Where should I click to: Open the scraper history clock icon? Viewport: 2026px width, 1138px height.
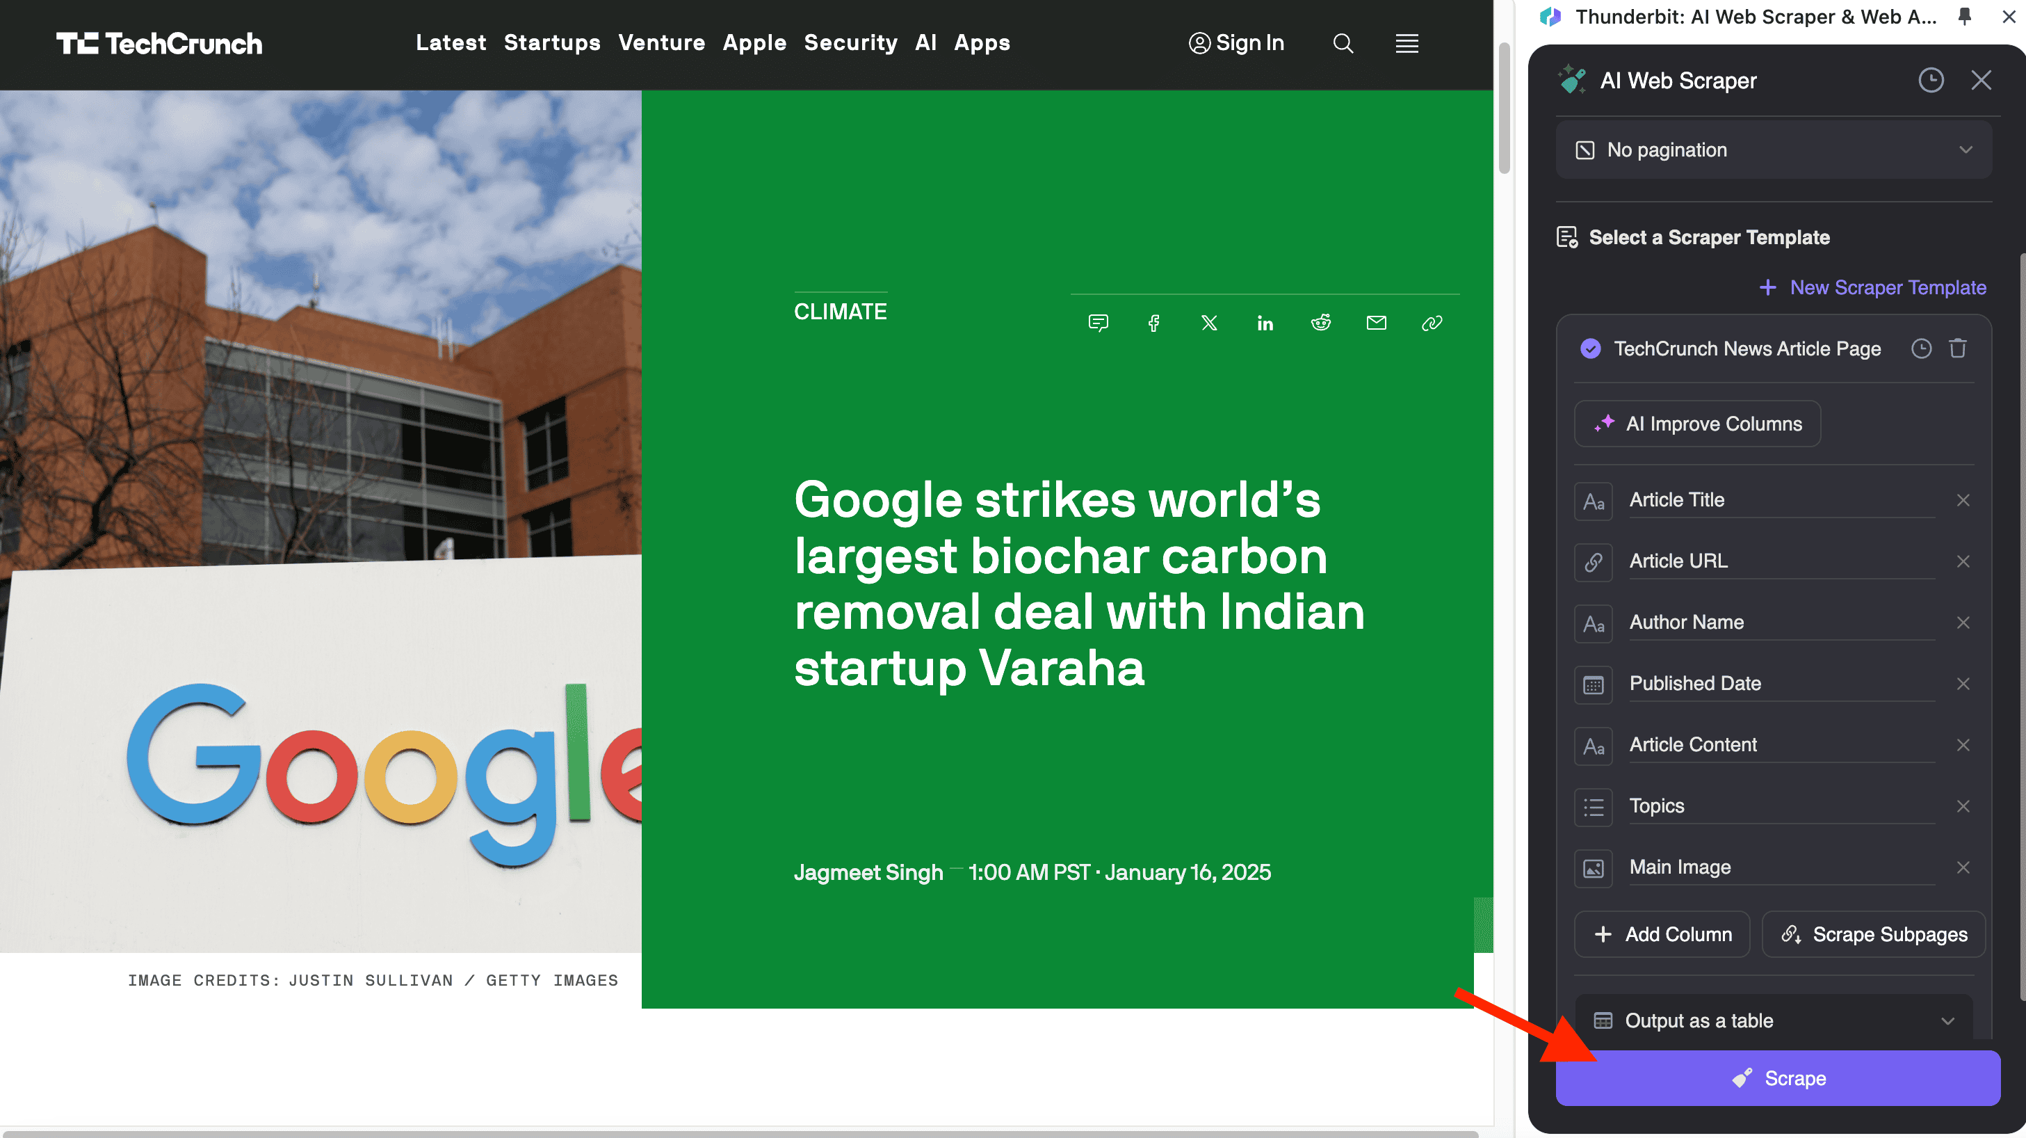click(1930, 80)
